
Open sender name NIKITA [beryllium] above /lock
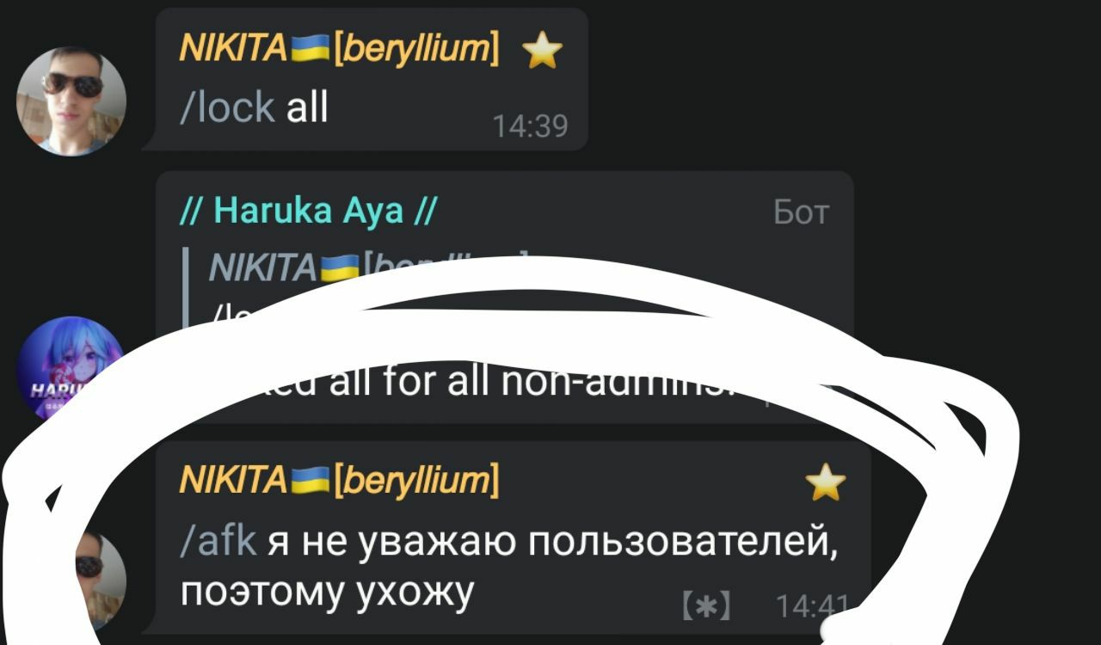(x=339, y=51)
